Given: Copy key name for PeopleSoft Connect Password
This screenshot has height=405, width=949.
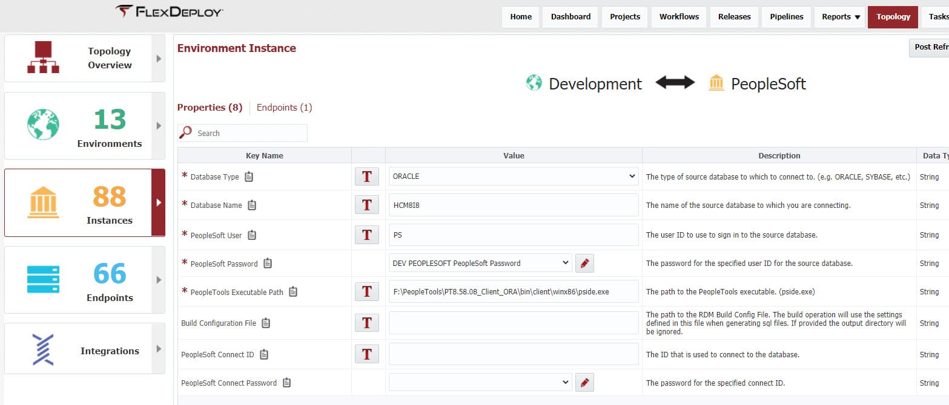Looking at the screenshot, I should click(287, 383).
